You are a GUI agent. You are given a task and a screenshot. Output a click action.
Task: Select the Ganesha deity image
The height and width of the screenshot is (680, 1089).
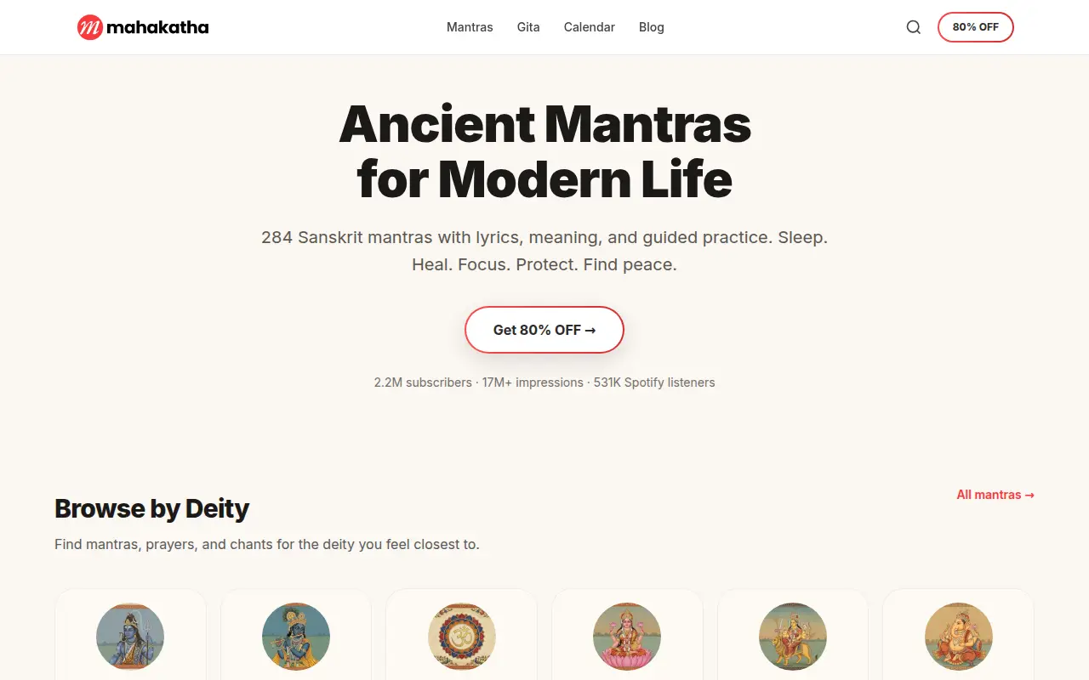pyautogui.click(x=959, y=637)
